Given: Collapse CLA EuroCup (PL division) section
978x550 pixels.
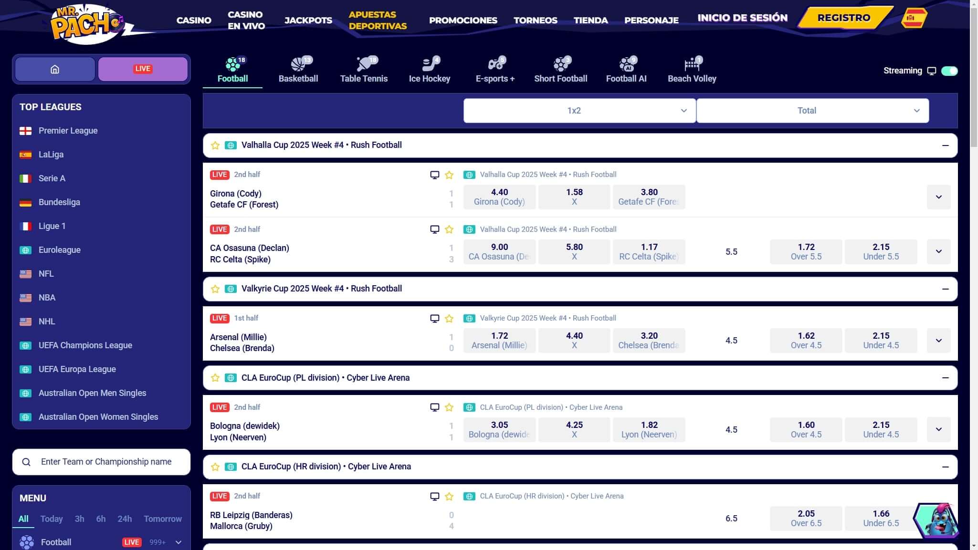Looking at the screenshot, I should point(945,378).
